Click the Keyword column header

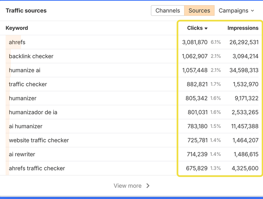click(x=17, y=28)
